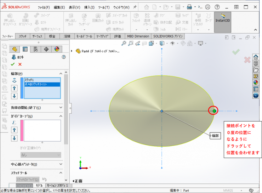Screen dimensions: 262x193
Task: Open the DimXpert crosshair tab icon
Action: (46, 49)
